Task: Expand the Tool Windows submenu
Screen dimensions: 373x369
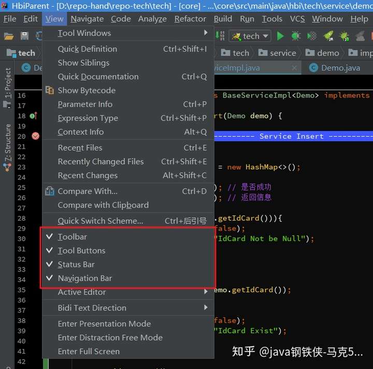Action: (128, 33)
